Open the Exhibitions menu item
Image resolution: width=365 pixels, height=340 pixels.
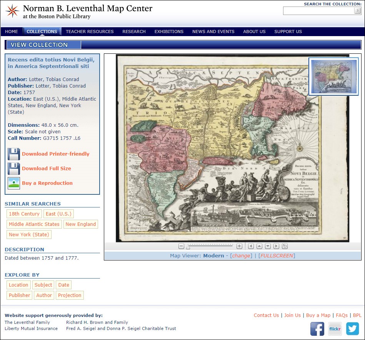pyautogui.click(x=169, y=32)
